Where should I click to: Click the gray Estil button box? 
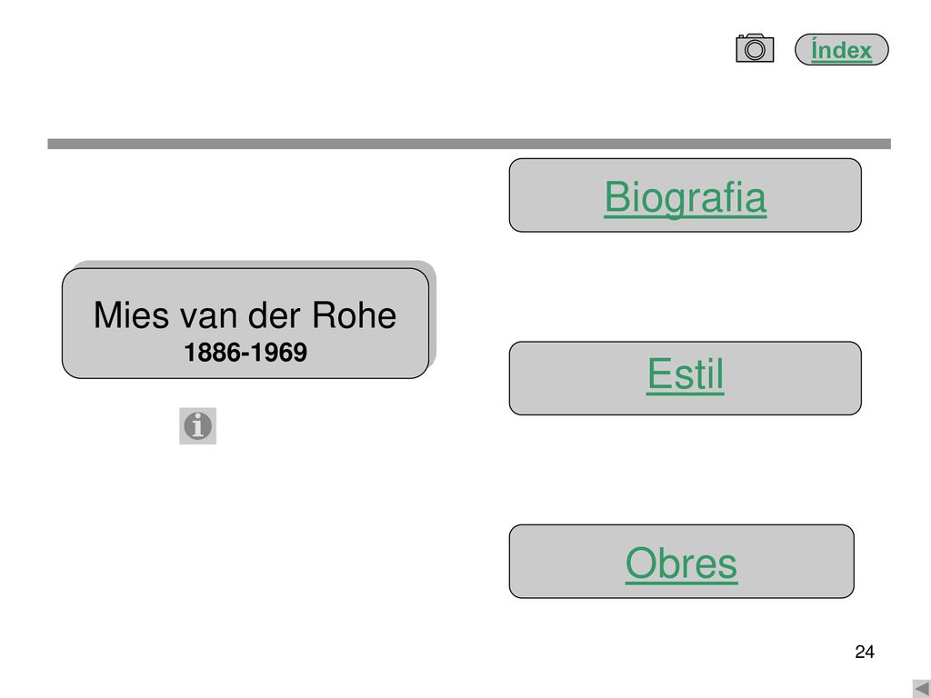686,378
